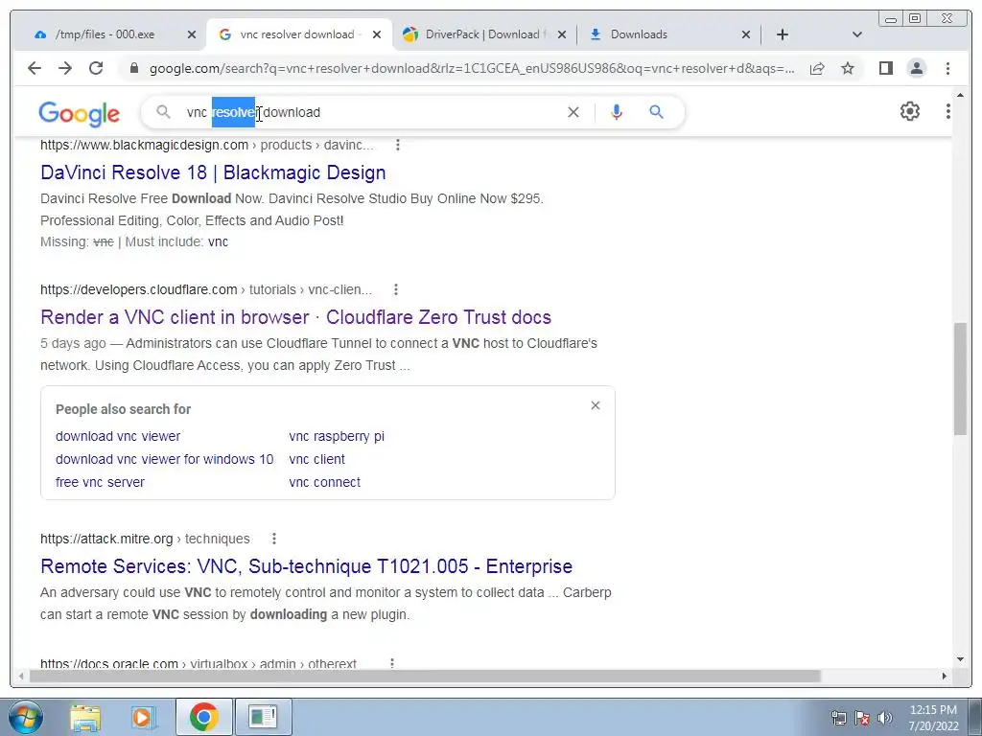The image size is (982, 736).
Task: Open Chrome three-dot menu
Action: tap(947, 68)
